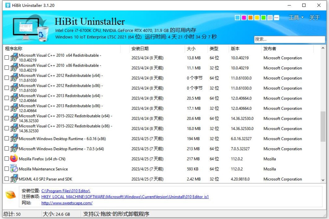Minimize the HiBit Uninstaller window
Viewport: 329px width, 219px height.
289,5
